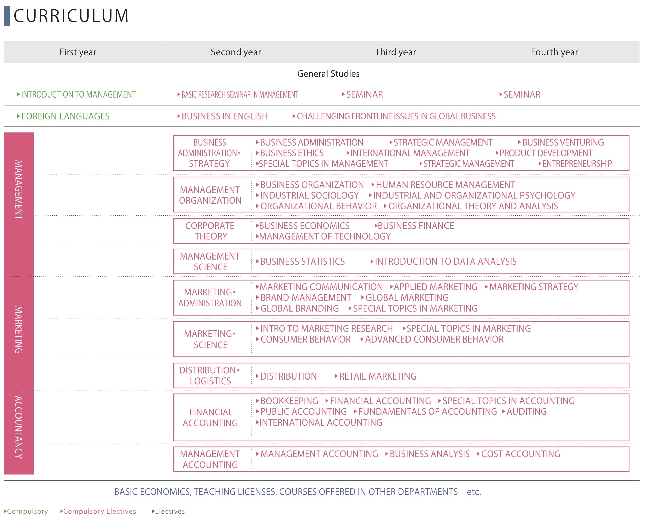658x518 pixels.
Task: Select the Auditing course
Action: click(526, 412)
